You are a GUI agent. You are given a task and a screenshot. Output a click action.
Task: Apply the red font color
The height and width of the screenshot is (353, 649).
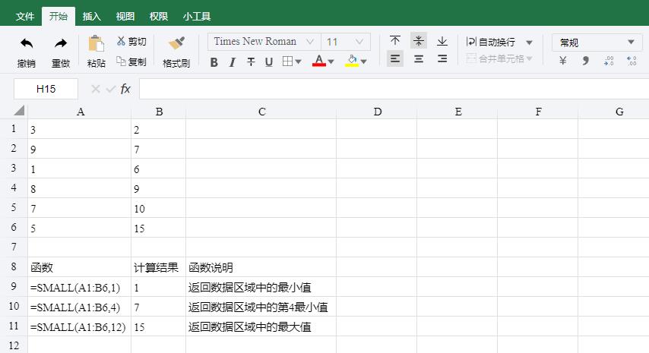pos(318,61)
